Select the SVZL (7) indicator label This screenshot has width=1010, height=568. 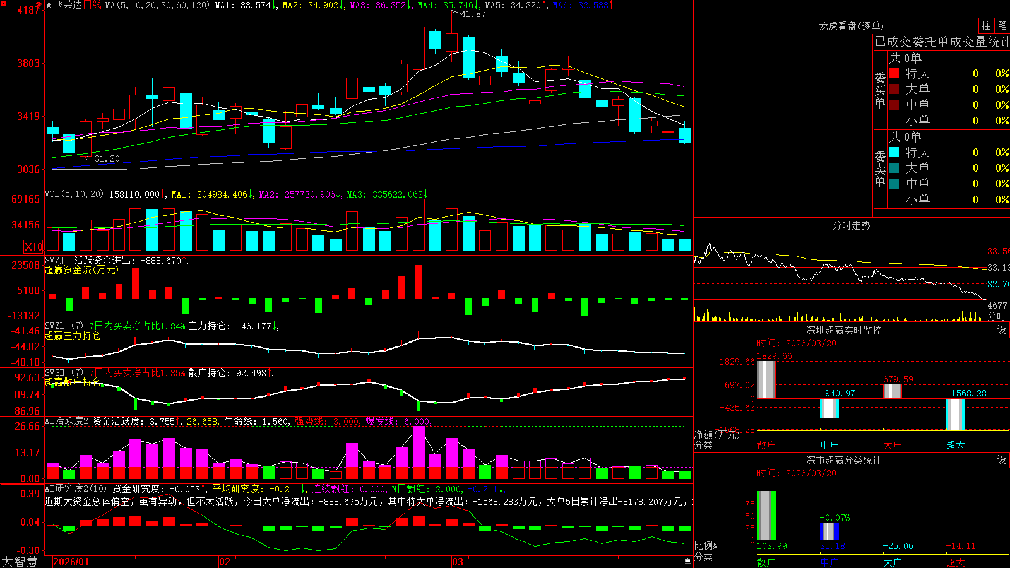tap(64, 326)
